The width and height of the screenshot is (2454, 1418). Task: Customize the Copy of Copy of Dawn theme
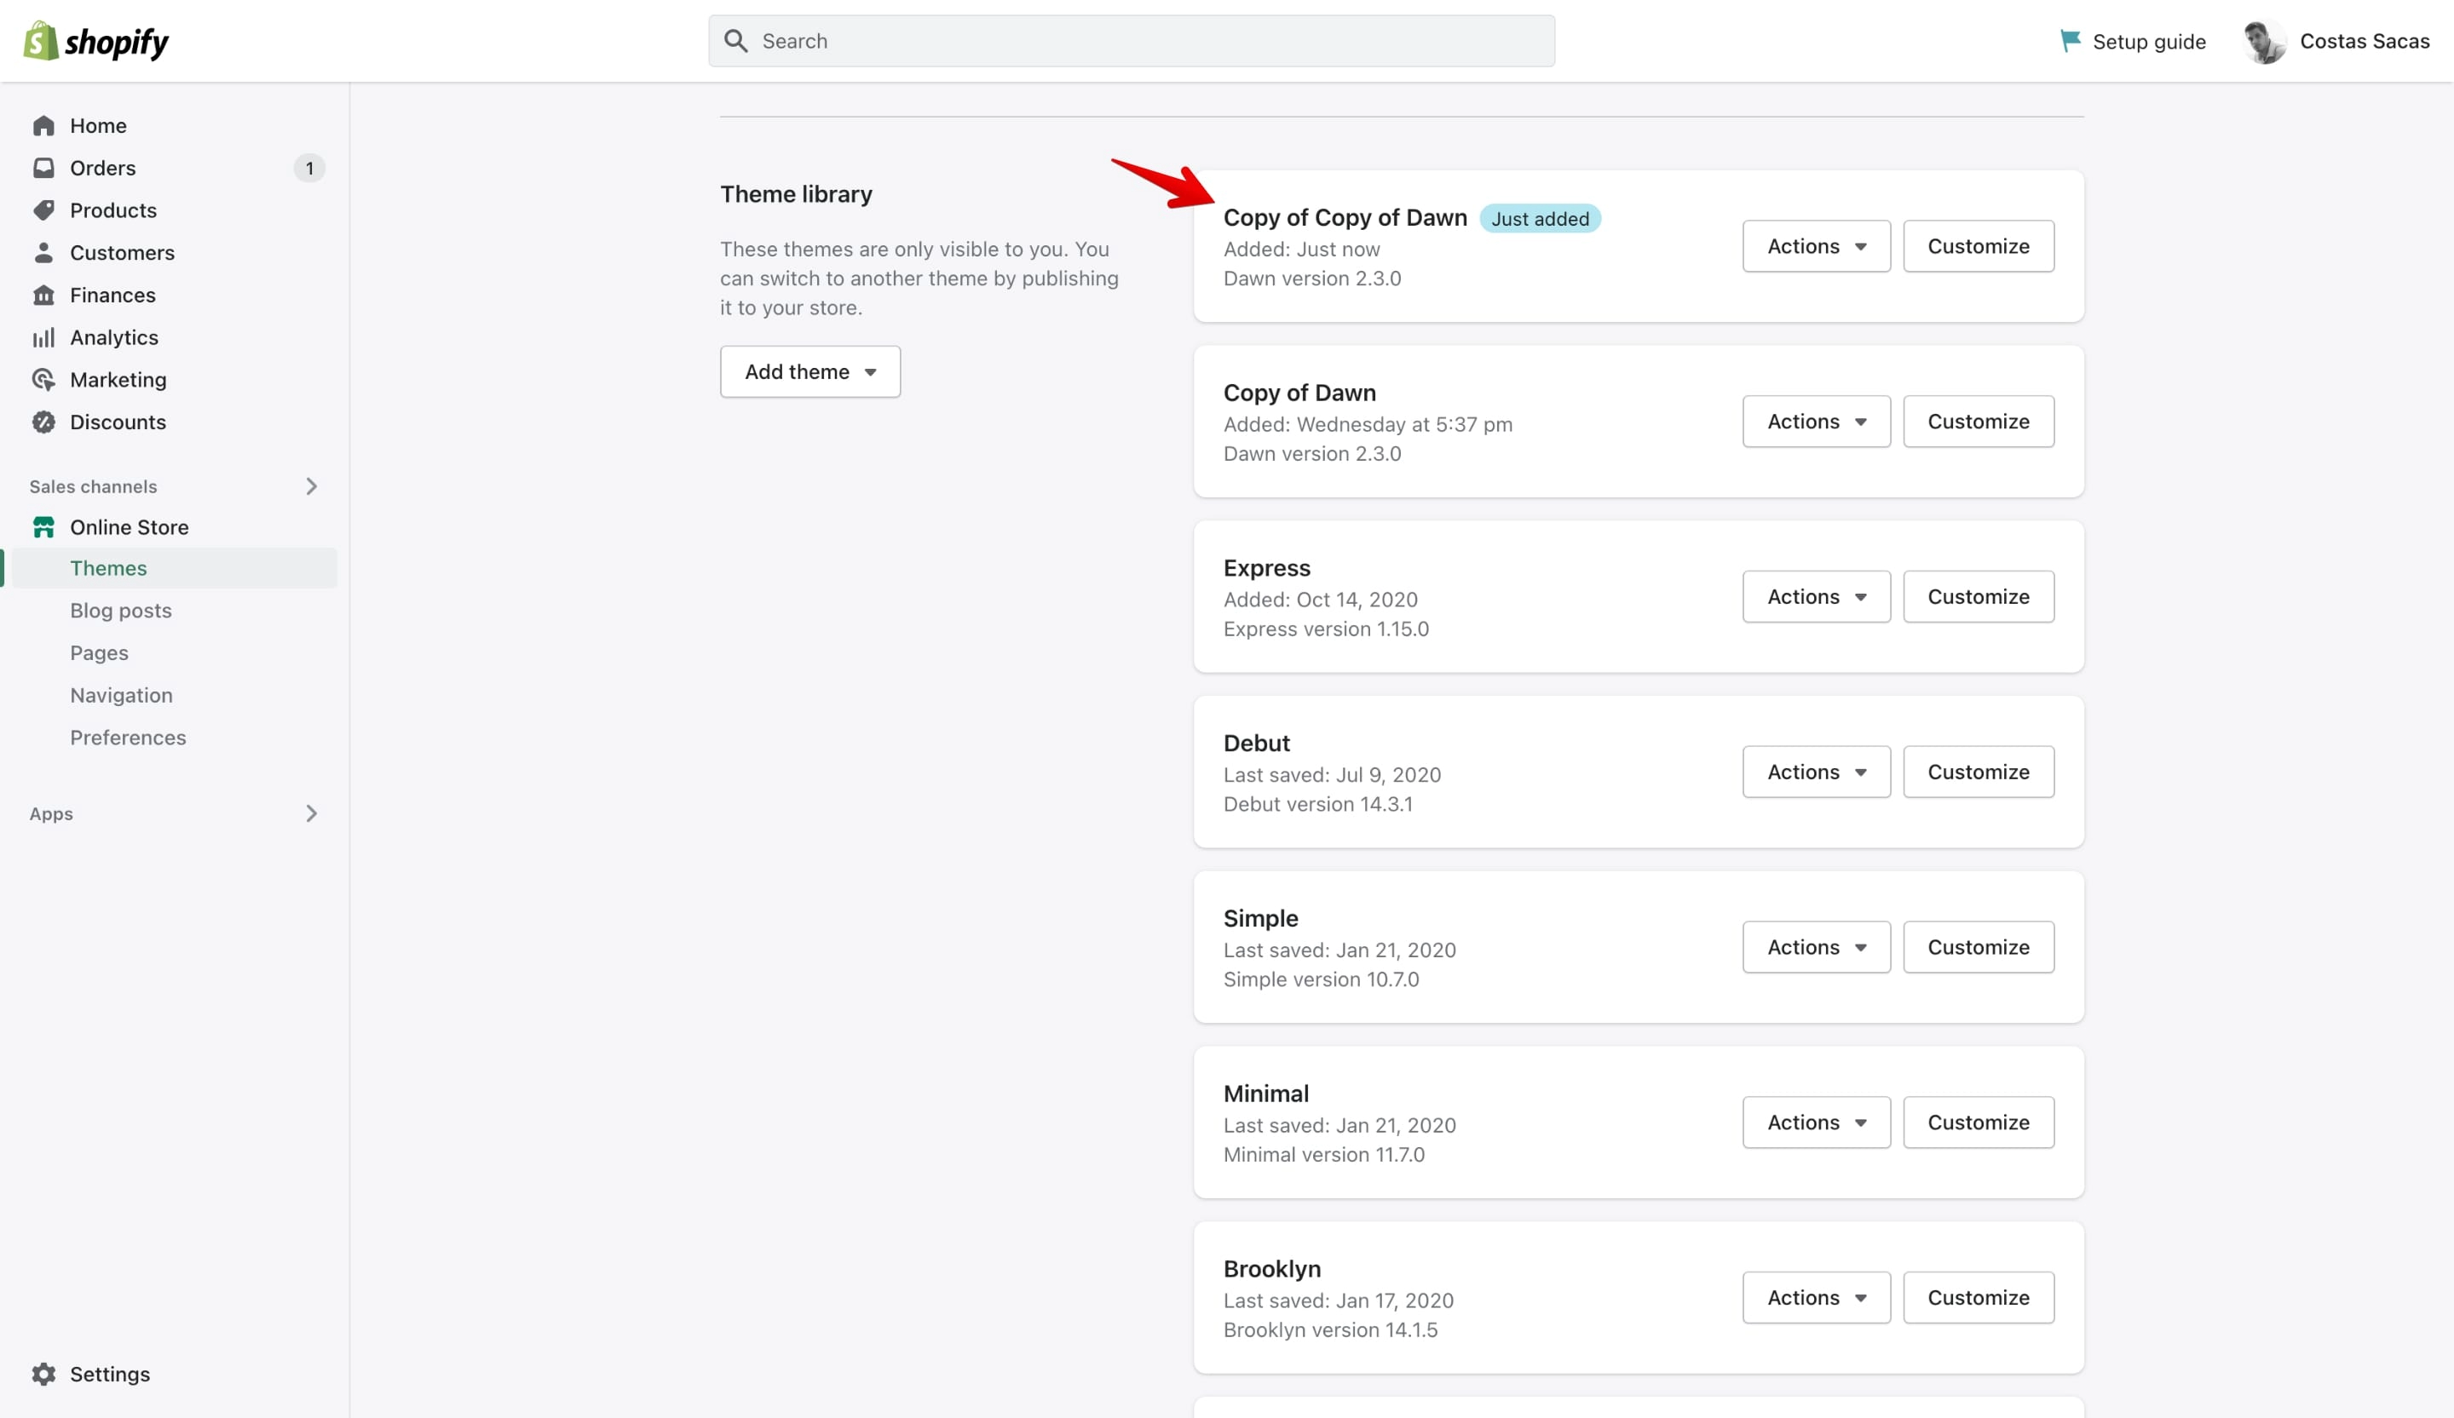coord(1978,246)
